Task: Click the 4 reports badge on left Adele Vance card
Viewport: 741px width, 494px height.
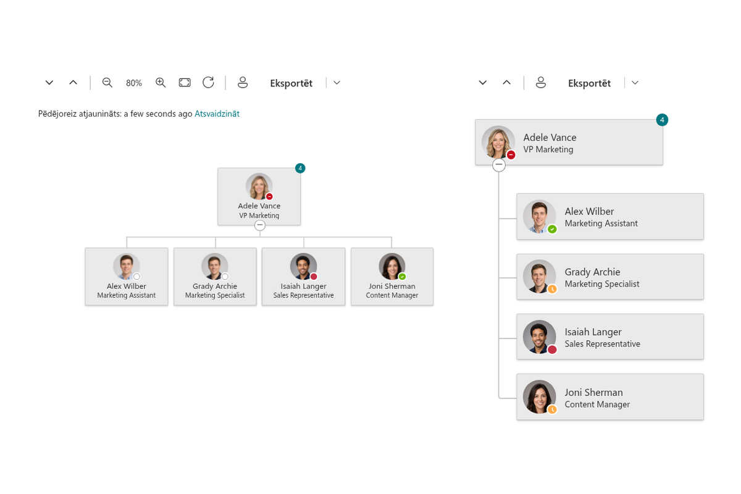Action: pos(300,168)
